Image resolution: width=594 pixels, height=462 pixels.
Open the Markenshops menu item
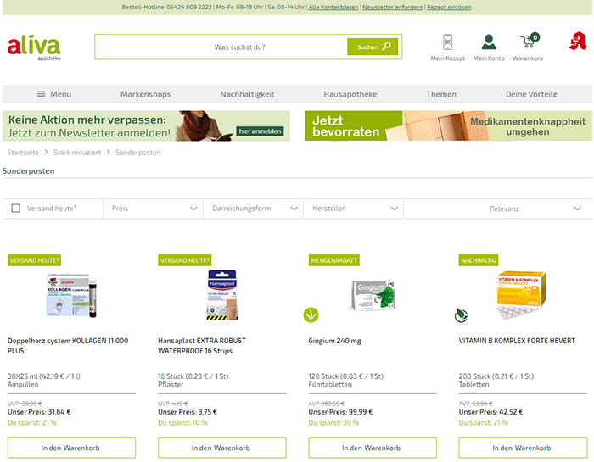coord(146,94)
